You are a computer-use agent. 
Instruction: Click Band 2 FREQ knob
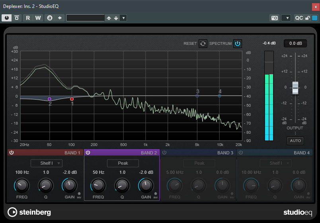(98, 186)
